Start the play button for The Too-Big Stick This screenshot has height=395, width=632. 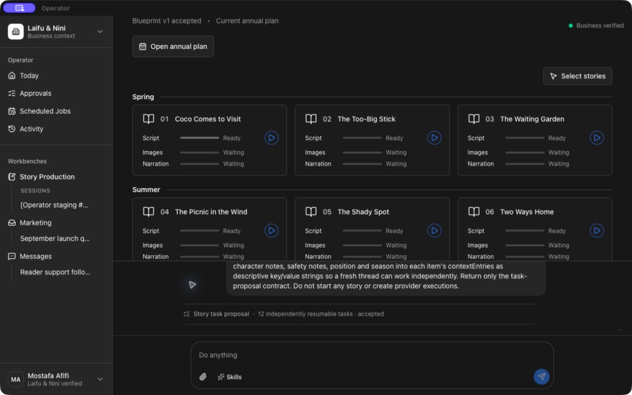click(435, 138)
